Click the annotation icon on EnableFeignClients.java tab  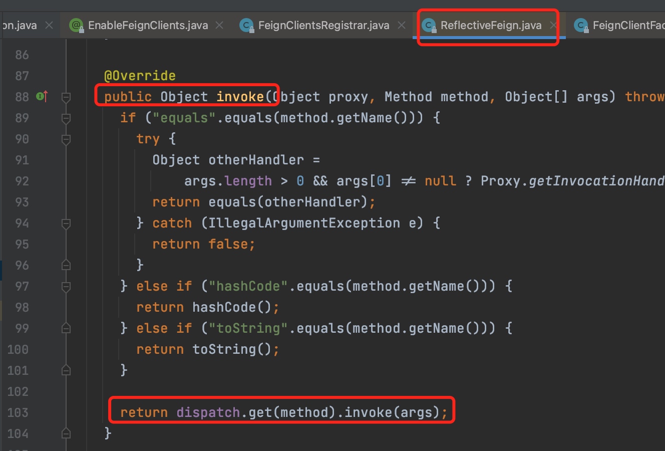[x=76, y=25]
